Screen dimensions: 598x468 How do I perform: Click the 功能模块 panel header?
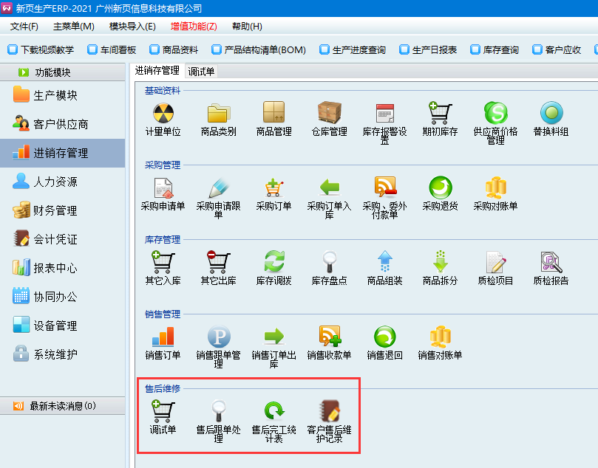(x=62, y=72)
